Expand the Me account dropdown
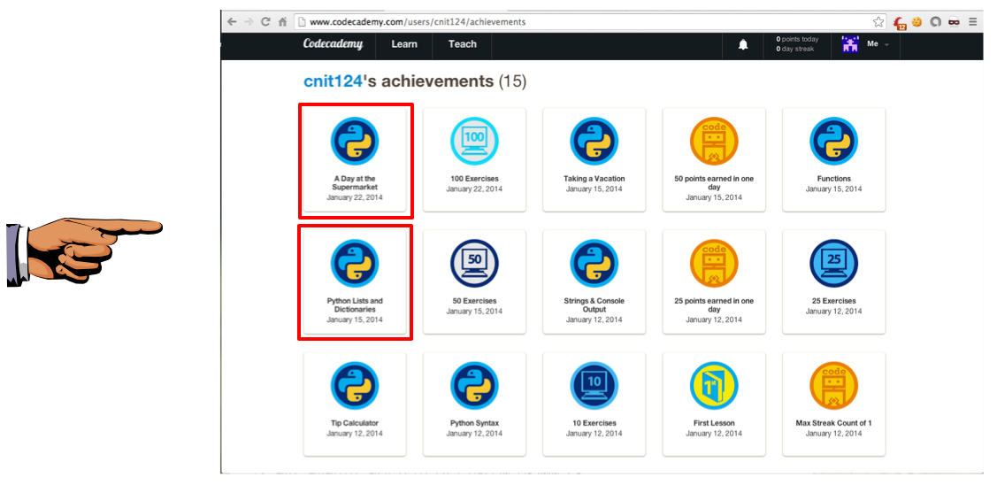The width and height of the screenshot is (997, 493). 878,44
